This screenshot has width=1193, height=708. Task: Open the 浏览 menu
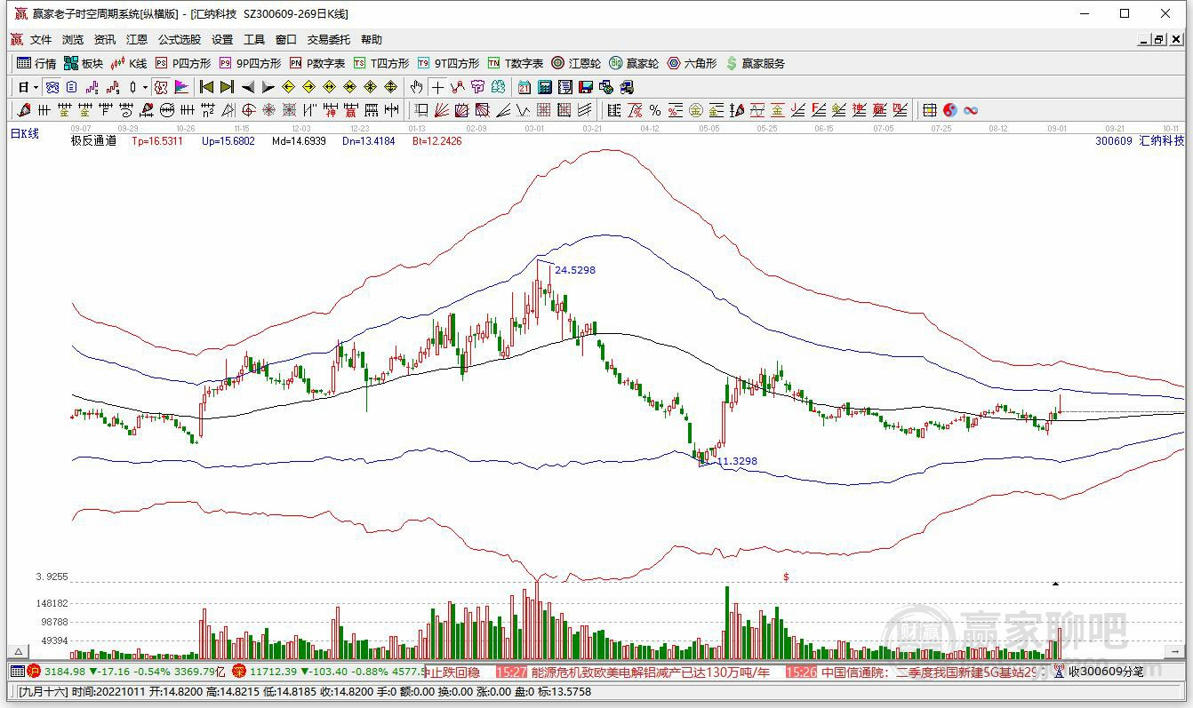click(73, 39)
